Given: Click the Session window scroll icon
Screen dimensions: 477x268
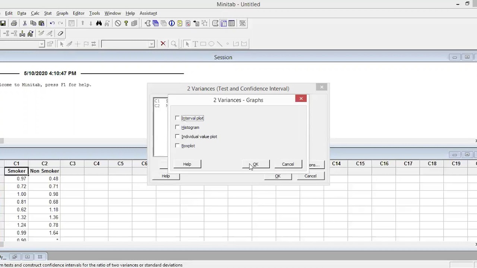Looking at the screenshot, I should pyautogui.click(x=215, y=23).
